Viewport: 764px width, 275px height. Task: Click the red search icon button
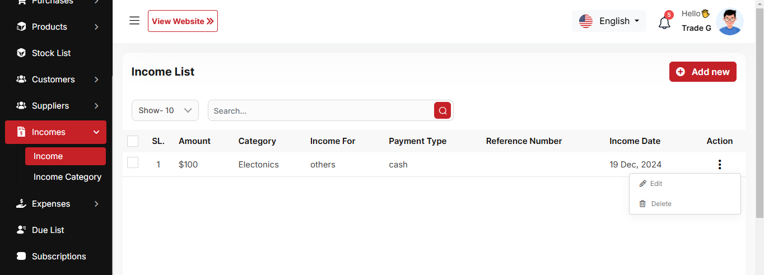pos(442,110)
